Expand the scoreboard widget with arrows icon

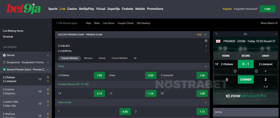(x=216, y=33)
